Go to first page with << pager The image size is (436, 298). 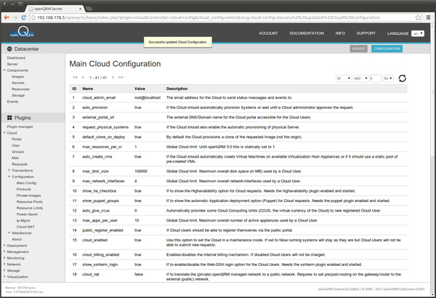(75, 77)
